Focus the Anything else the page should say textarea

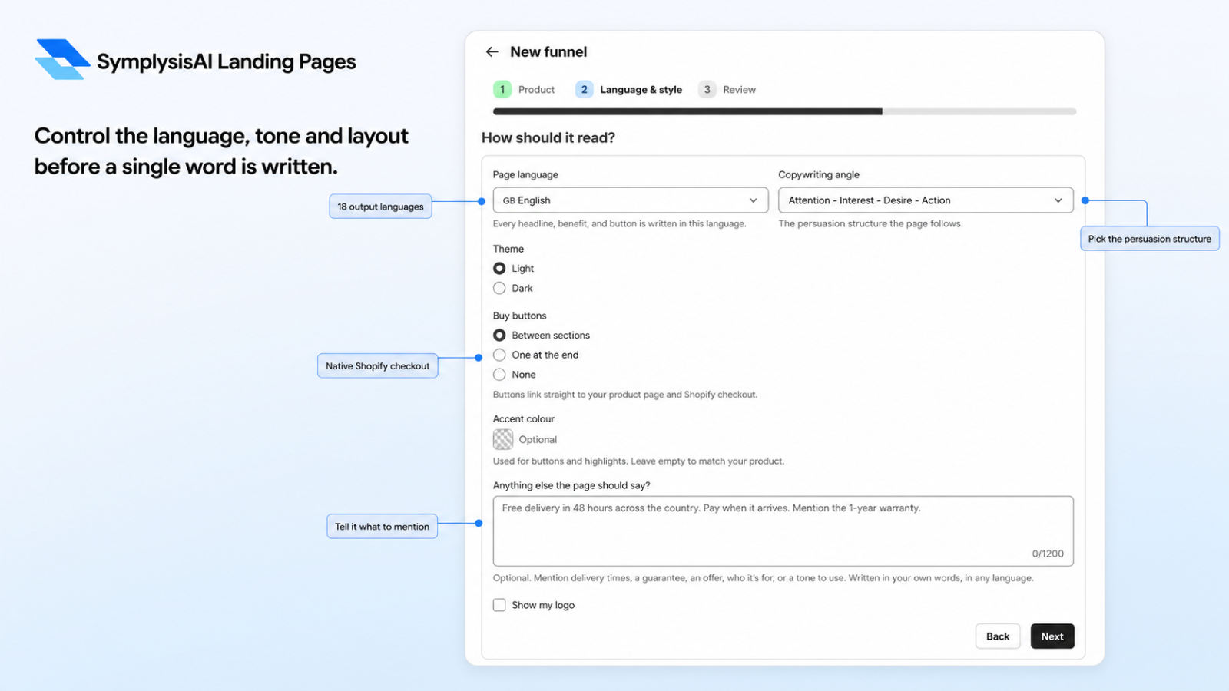(783, 531)
